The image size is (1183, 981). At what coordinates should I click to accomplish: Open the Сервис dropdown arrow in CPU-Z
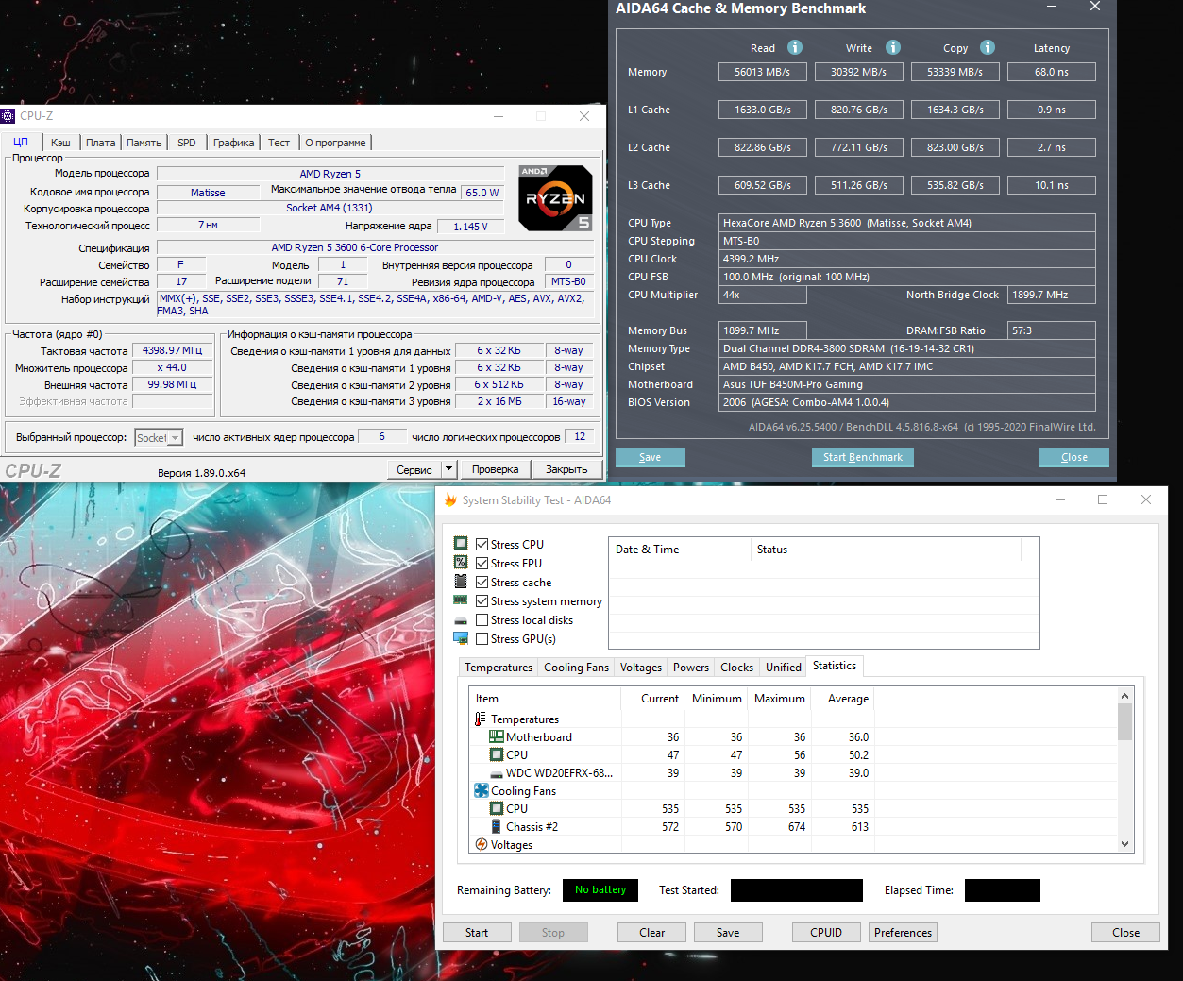click(449, 469)
